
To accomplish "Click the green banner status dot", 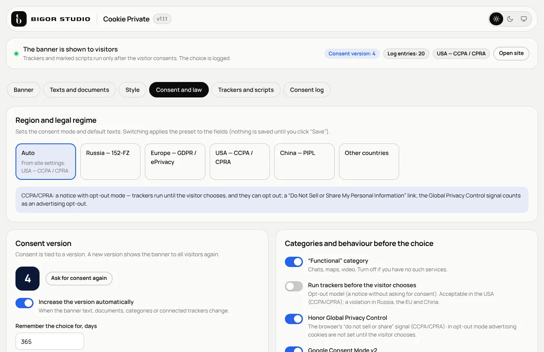I will click(x=16, y=54).
